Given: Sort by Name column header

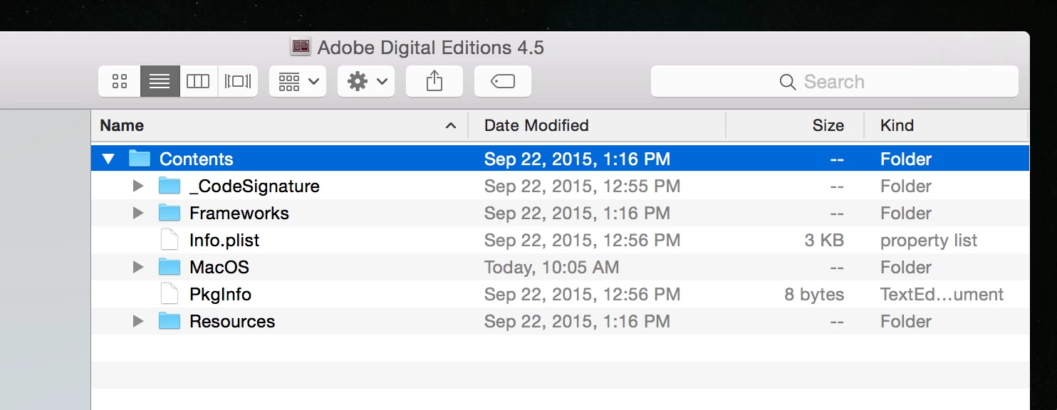Looking at the screenshot, I should [x=122, y=125].
